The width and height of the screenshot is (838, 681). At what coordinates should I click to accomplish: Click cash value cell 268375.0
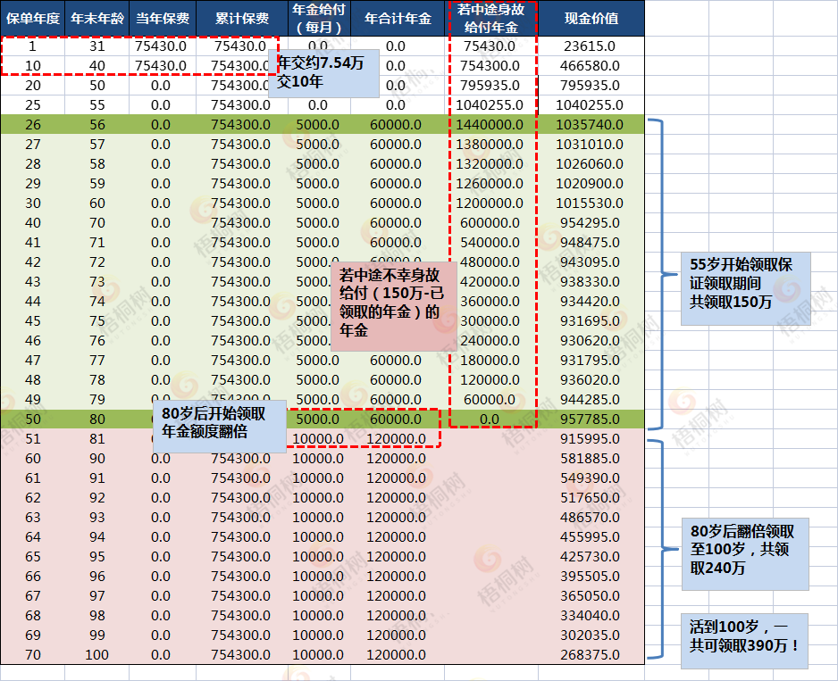click(590, 655)
